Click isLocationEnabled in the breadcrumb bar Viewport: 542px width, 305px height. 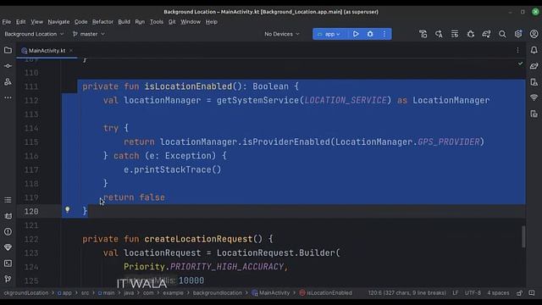point(326,293)
